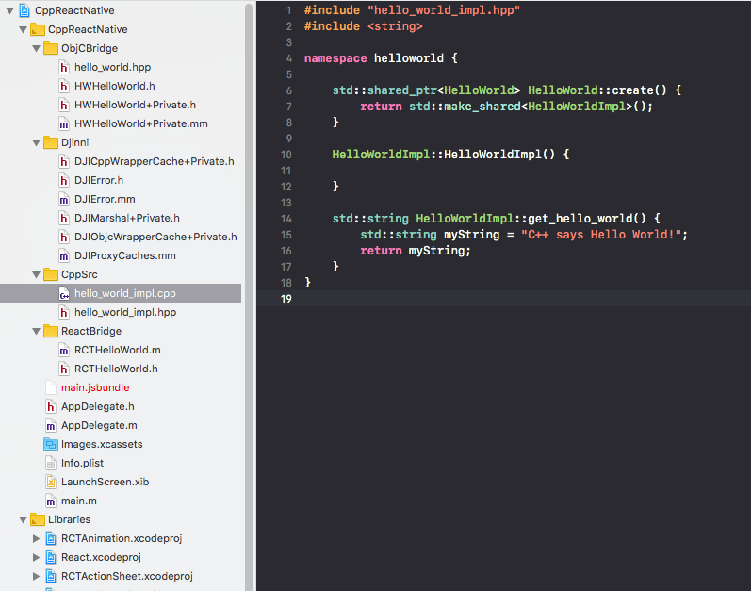Click the header icon of DJIMarshal+Private.h
This screenshot has height=591, width=751.
point(64,219)
